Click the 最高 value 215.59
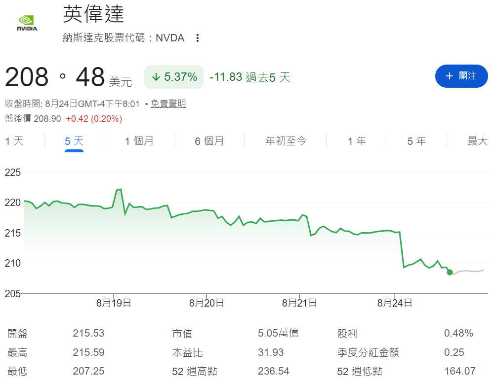Screen dimensions: 494x380 [x=88, y=352]
